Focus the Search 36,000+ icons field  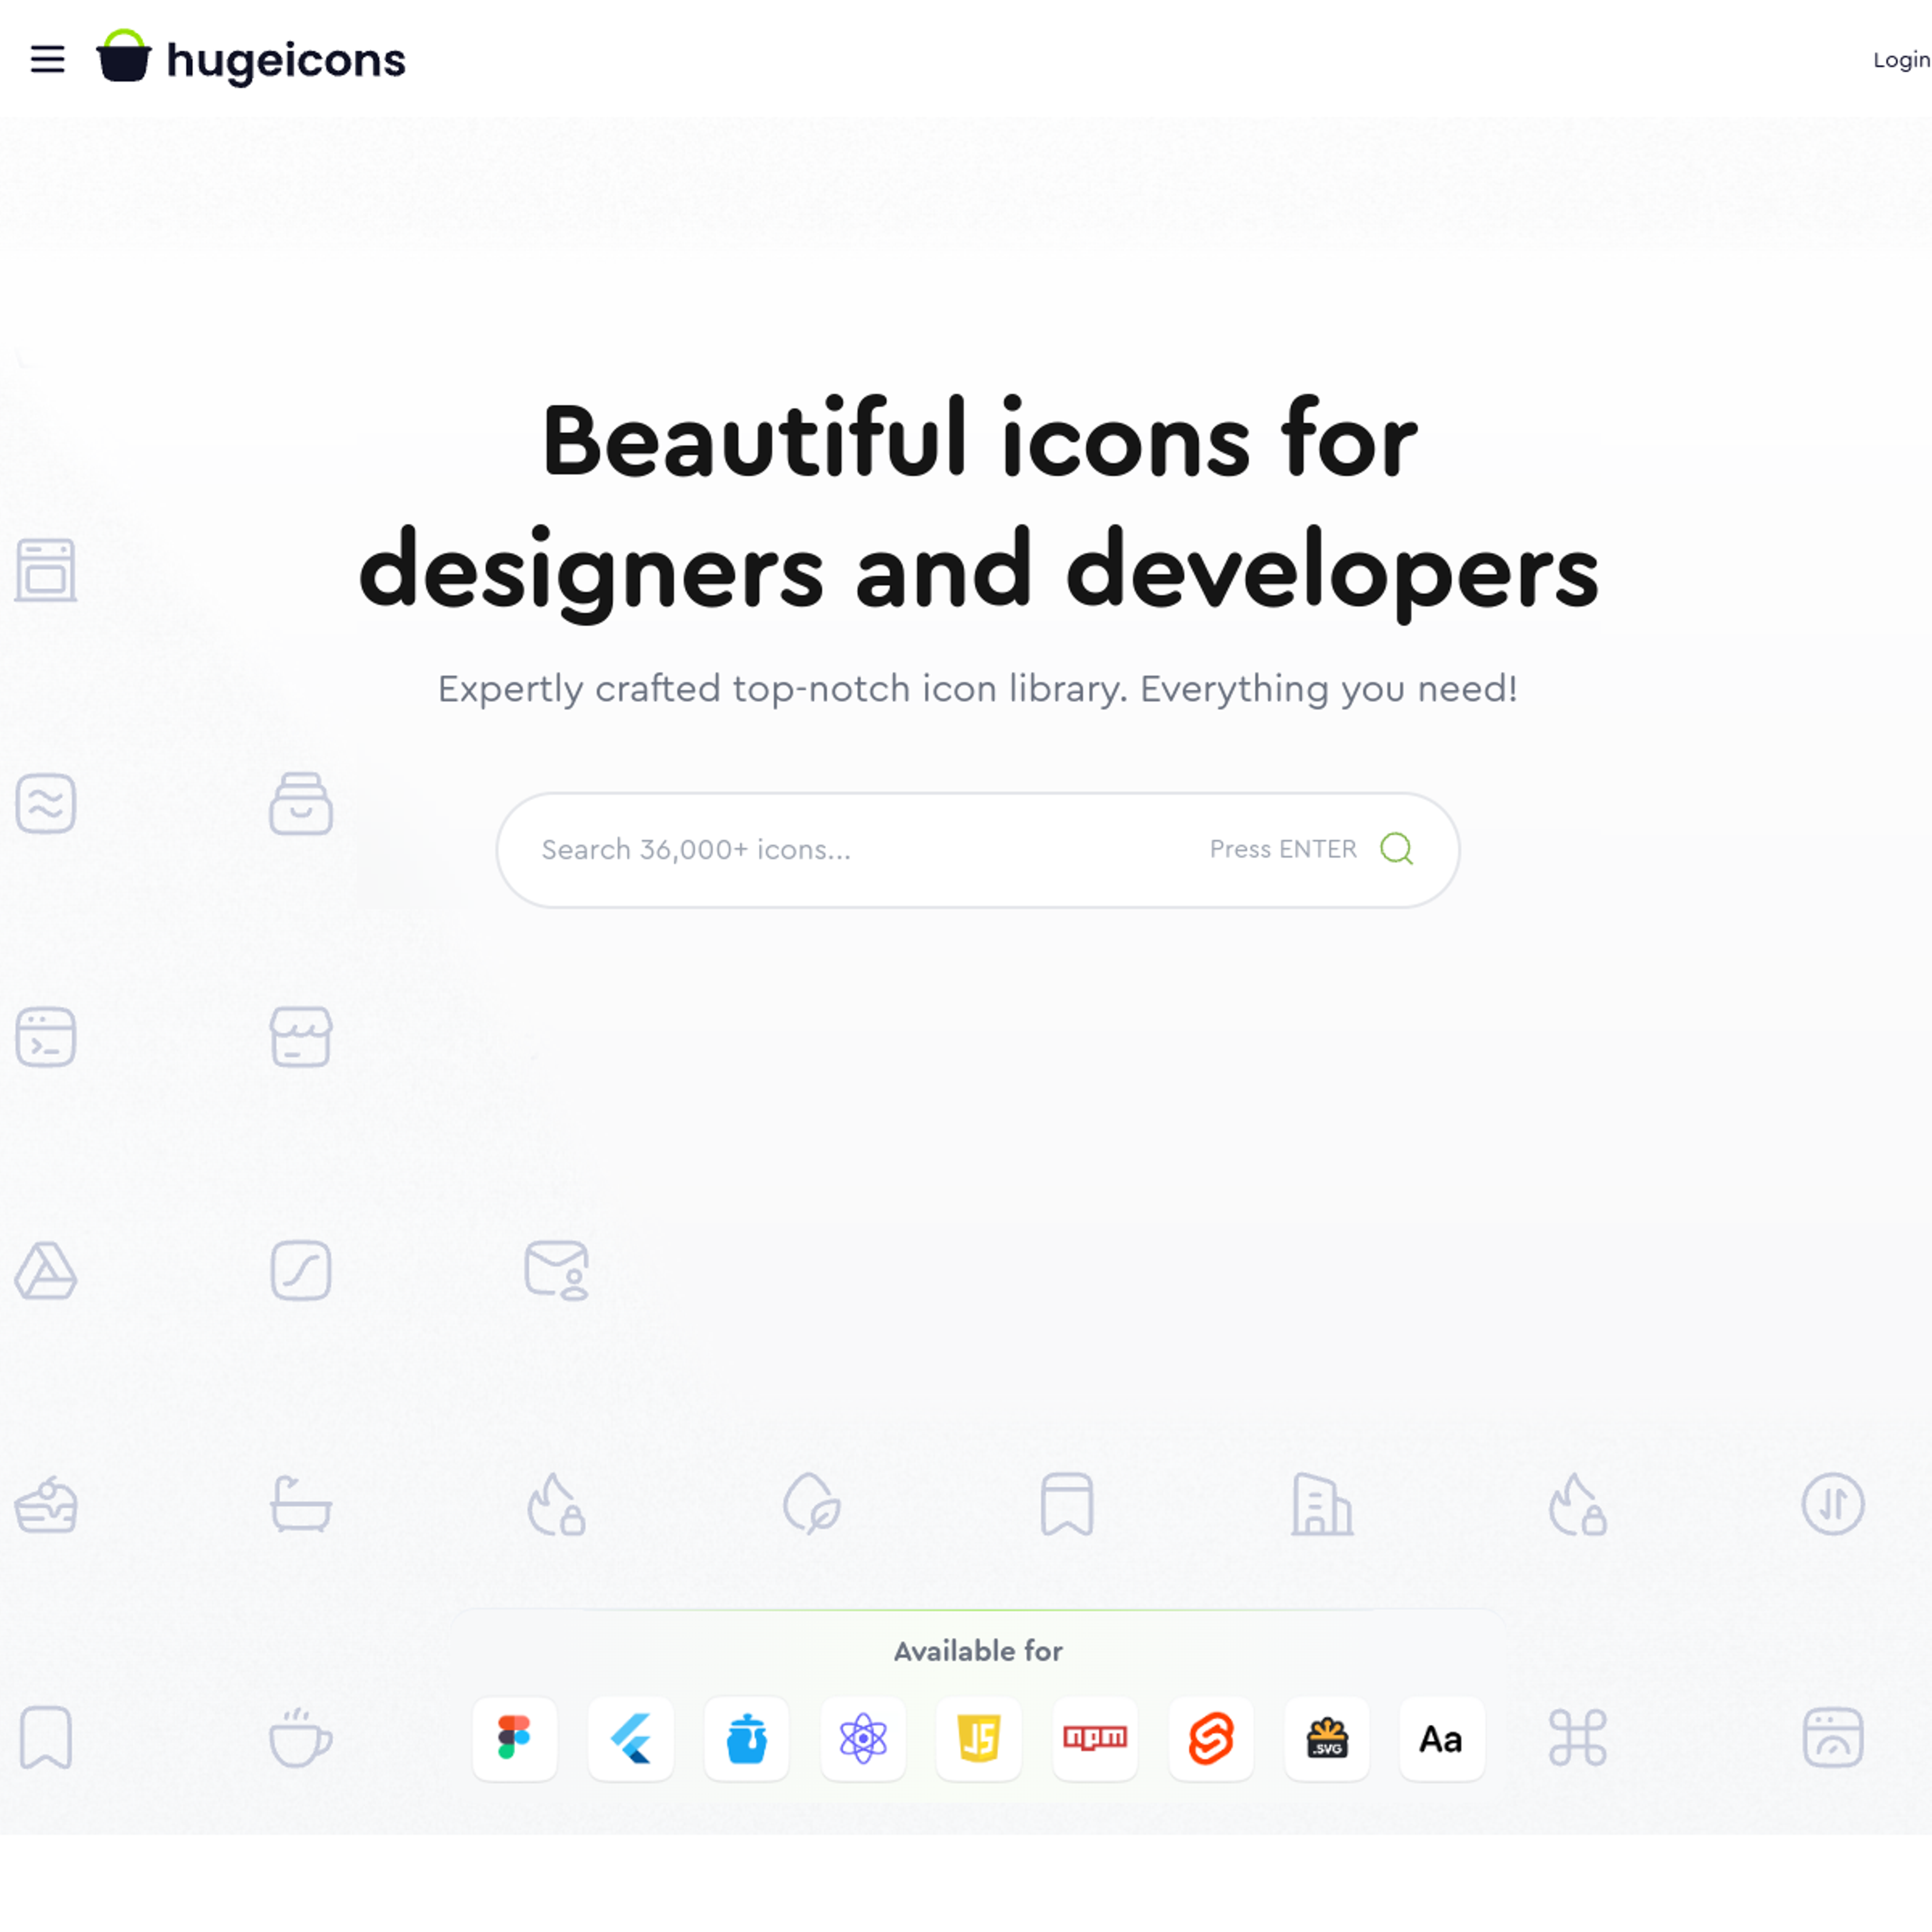tap(977, 850)
